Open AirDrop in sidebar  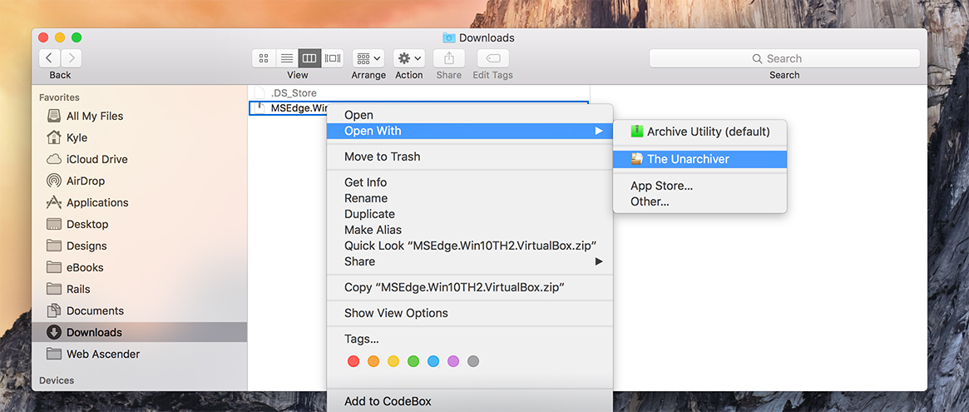click(140, 181)
